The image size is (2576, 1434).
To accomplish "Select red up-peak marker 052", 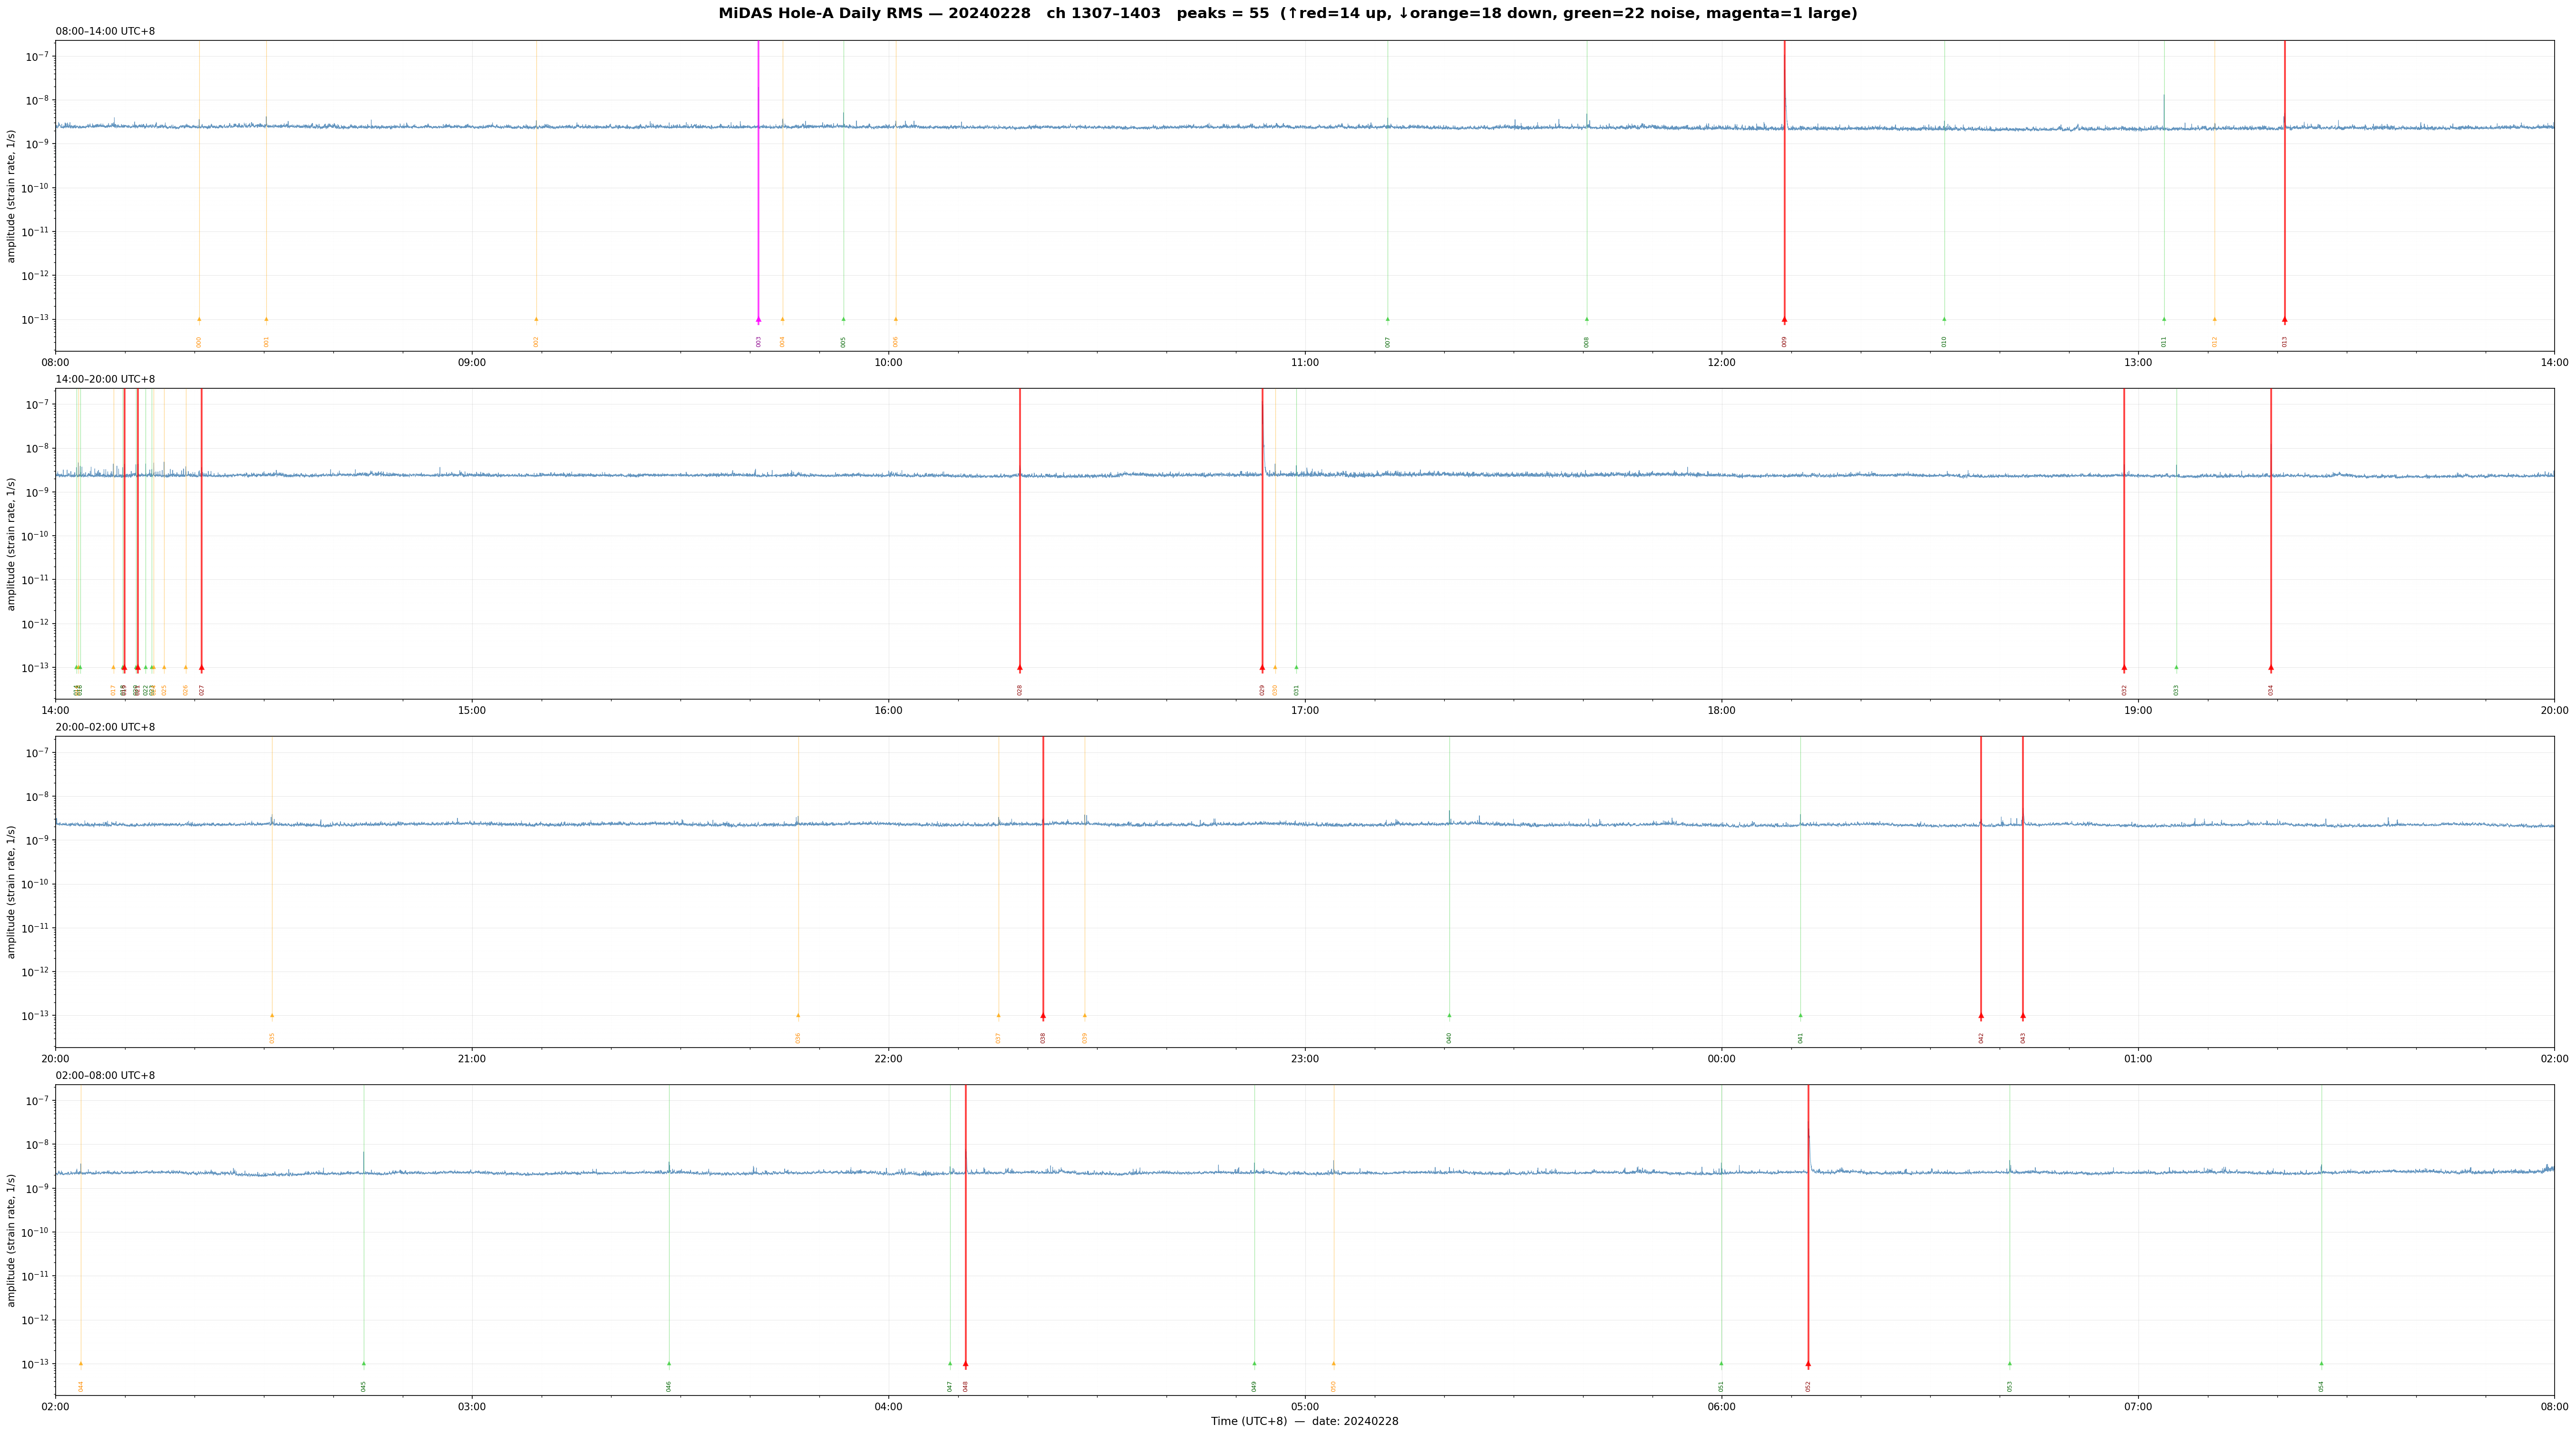I will (x=1808, y=1363).
